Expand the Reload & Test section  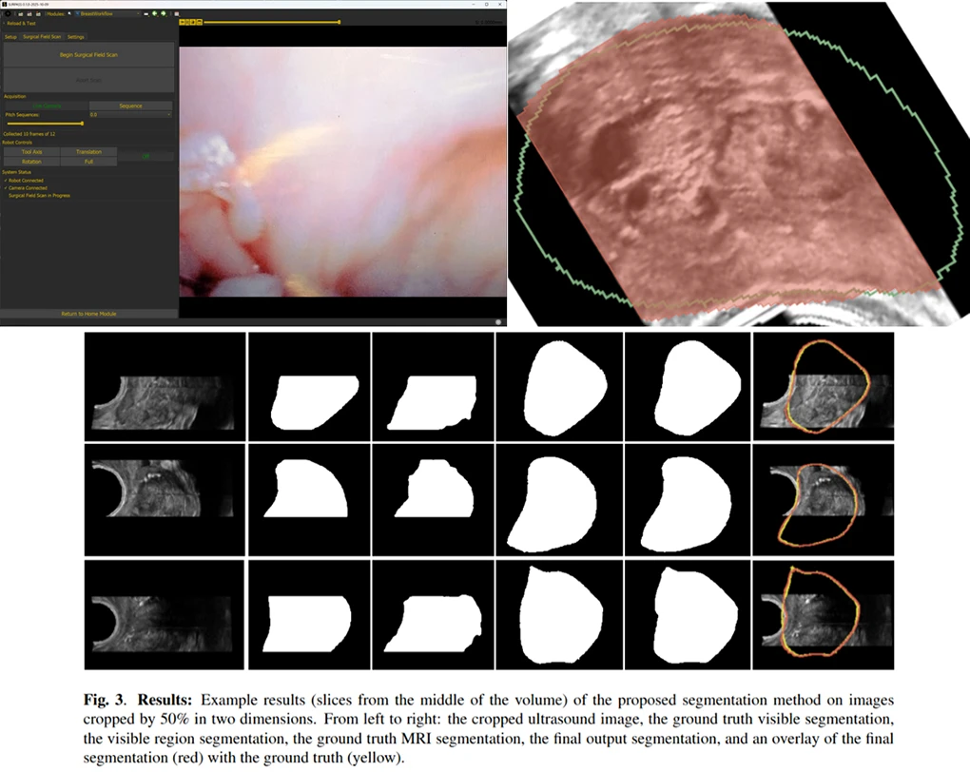tap(20, 24)
